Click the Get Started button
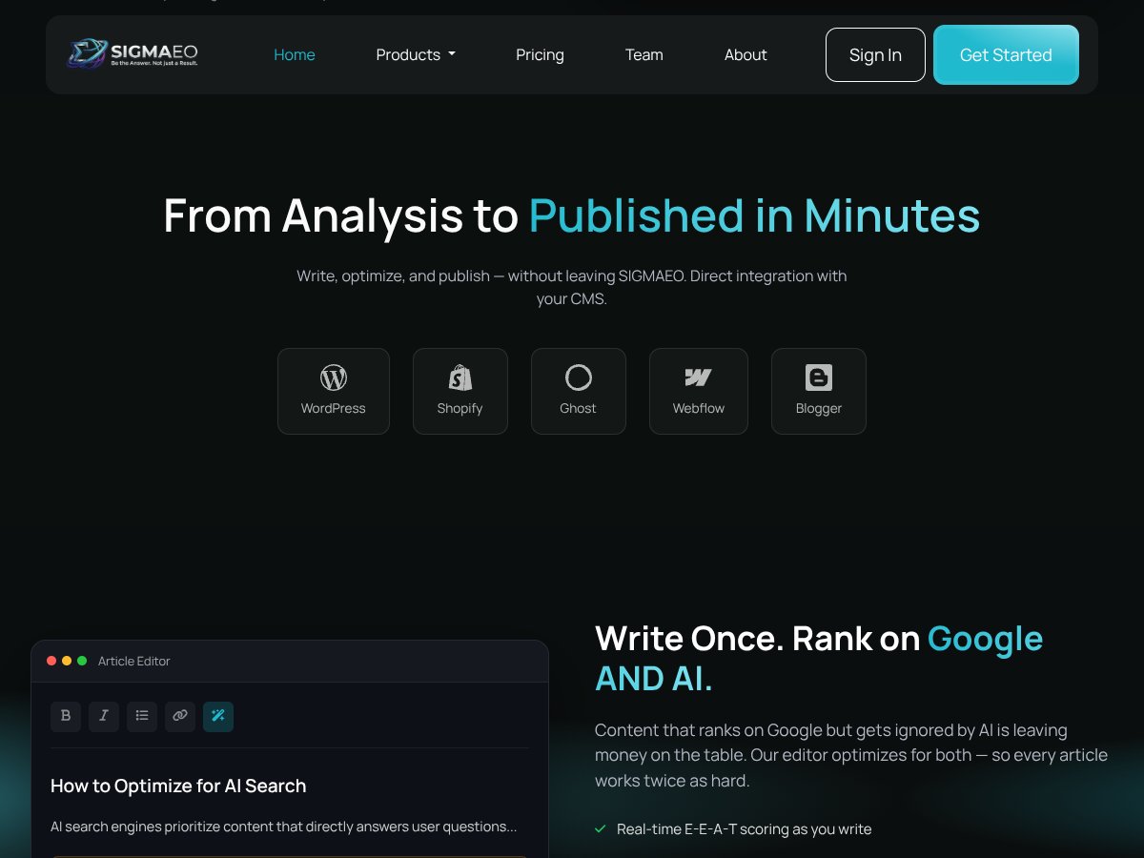Screen dimensions: 1144x858 pyautogui.click(x=1006, y=55)
